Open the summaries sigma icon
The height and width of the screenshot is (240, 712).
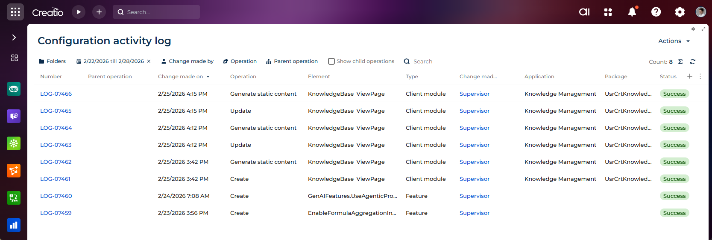[680, 62]
